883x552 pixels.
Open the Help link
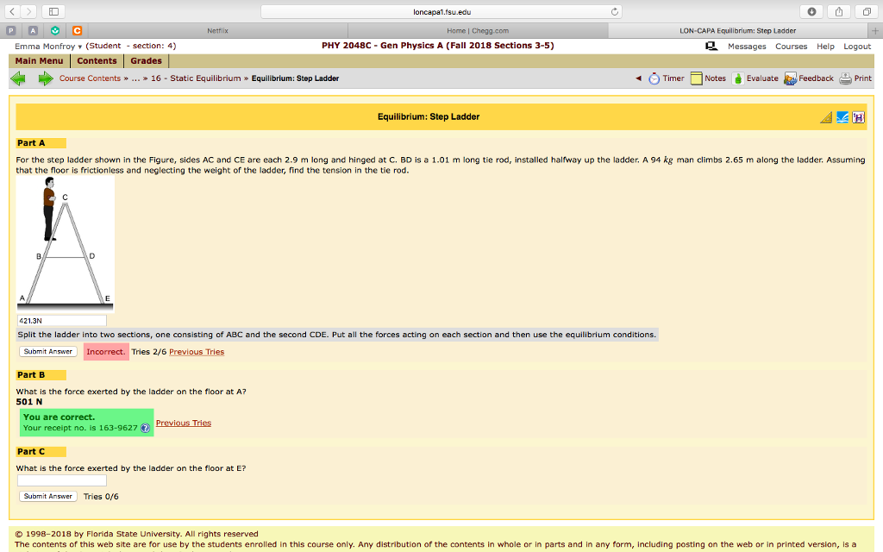tap(825, 47)
